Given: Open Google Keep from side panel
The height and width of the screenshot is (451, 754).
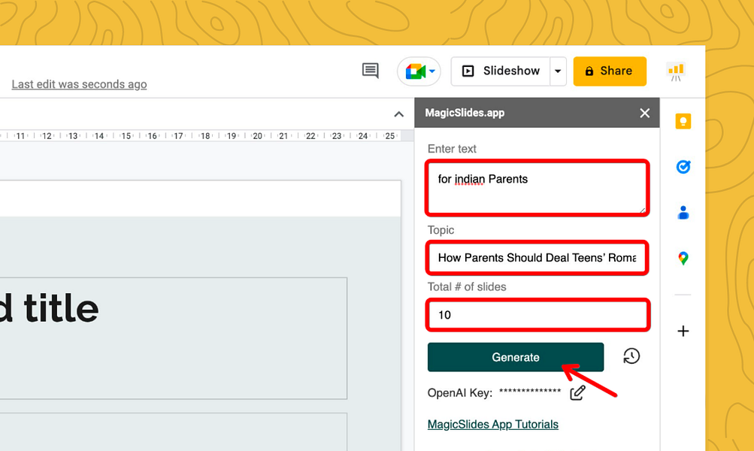Looking at the screenshot, I should 683,121.
